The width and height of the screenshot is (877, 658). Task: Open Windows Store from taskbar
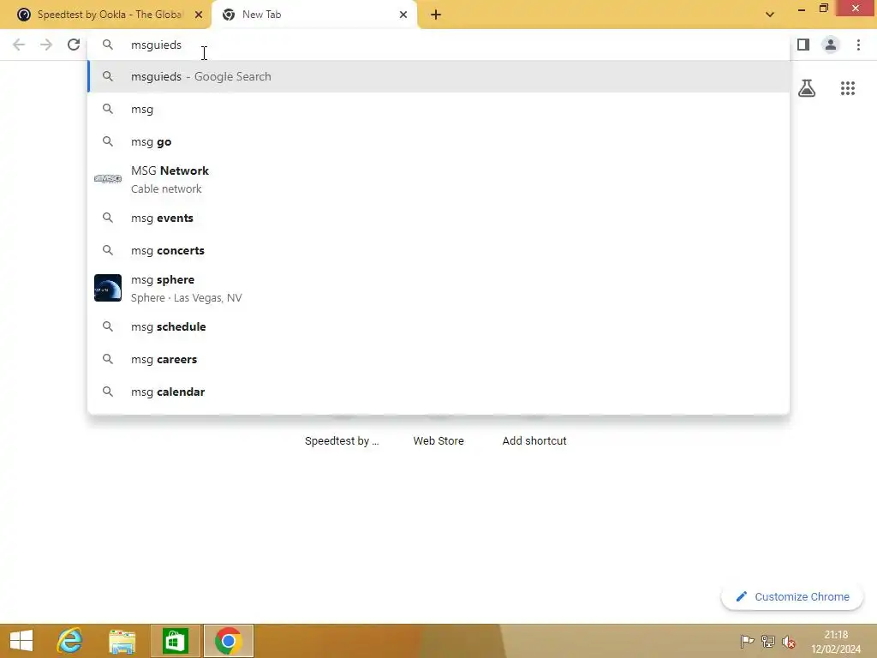click(175, 641)
